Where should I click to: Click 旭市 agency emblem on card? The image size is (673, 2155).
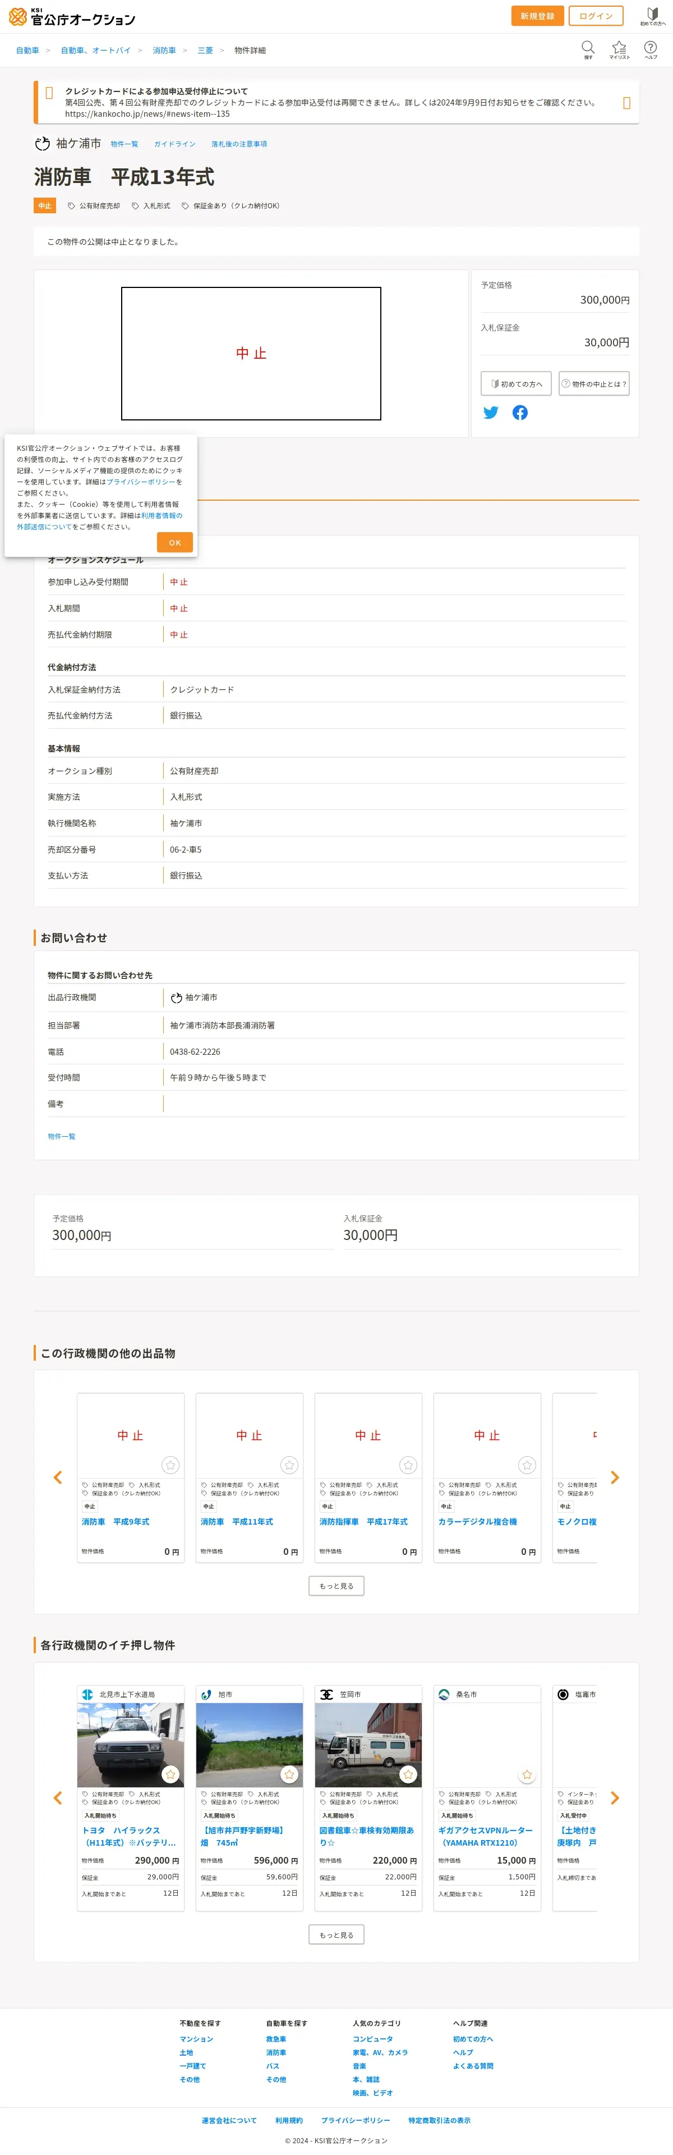[206, 1694]
